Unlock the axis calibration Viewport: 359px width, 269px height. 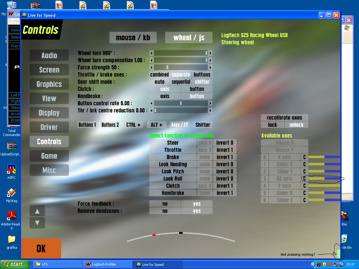(x=296, y=125)
